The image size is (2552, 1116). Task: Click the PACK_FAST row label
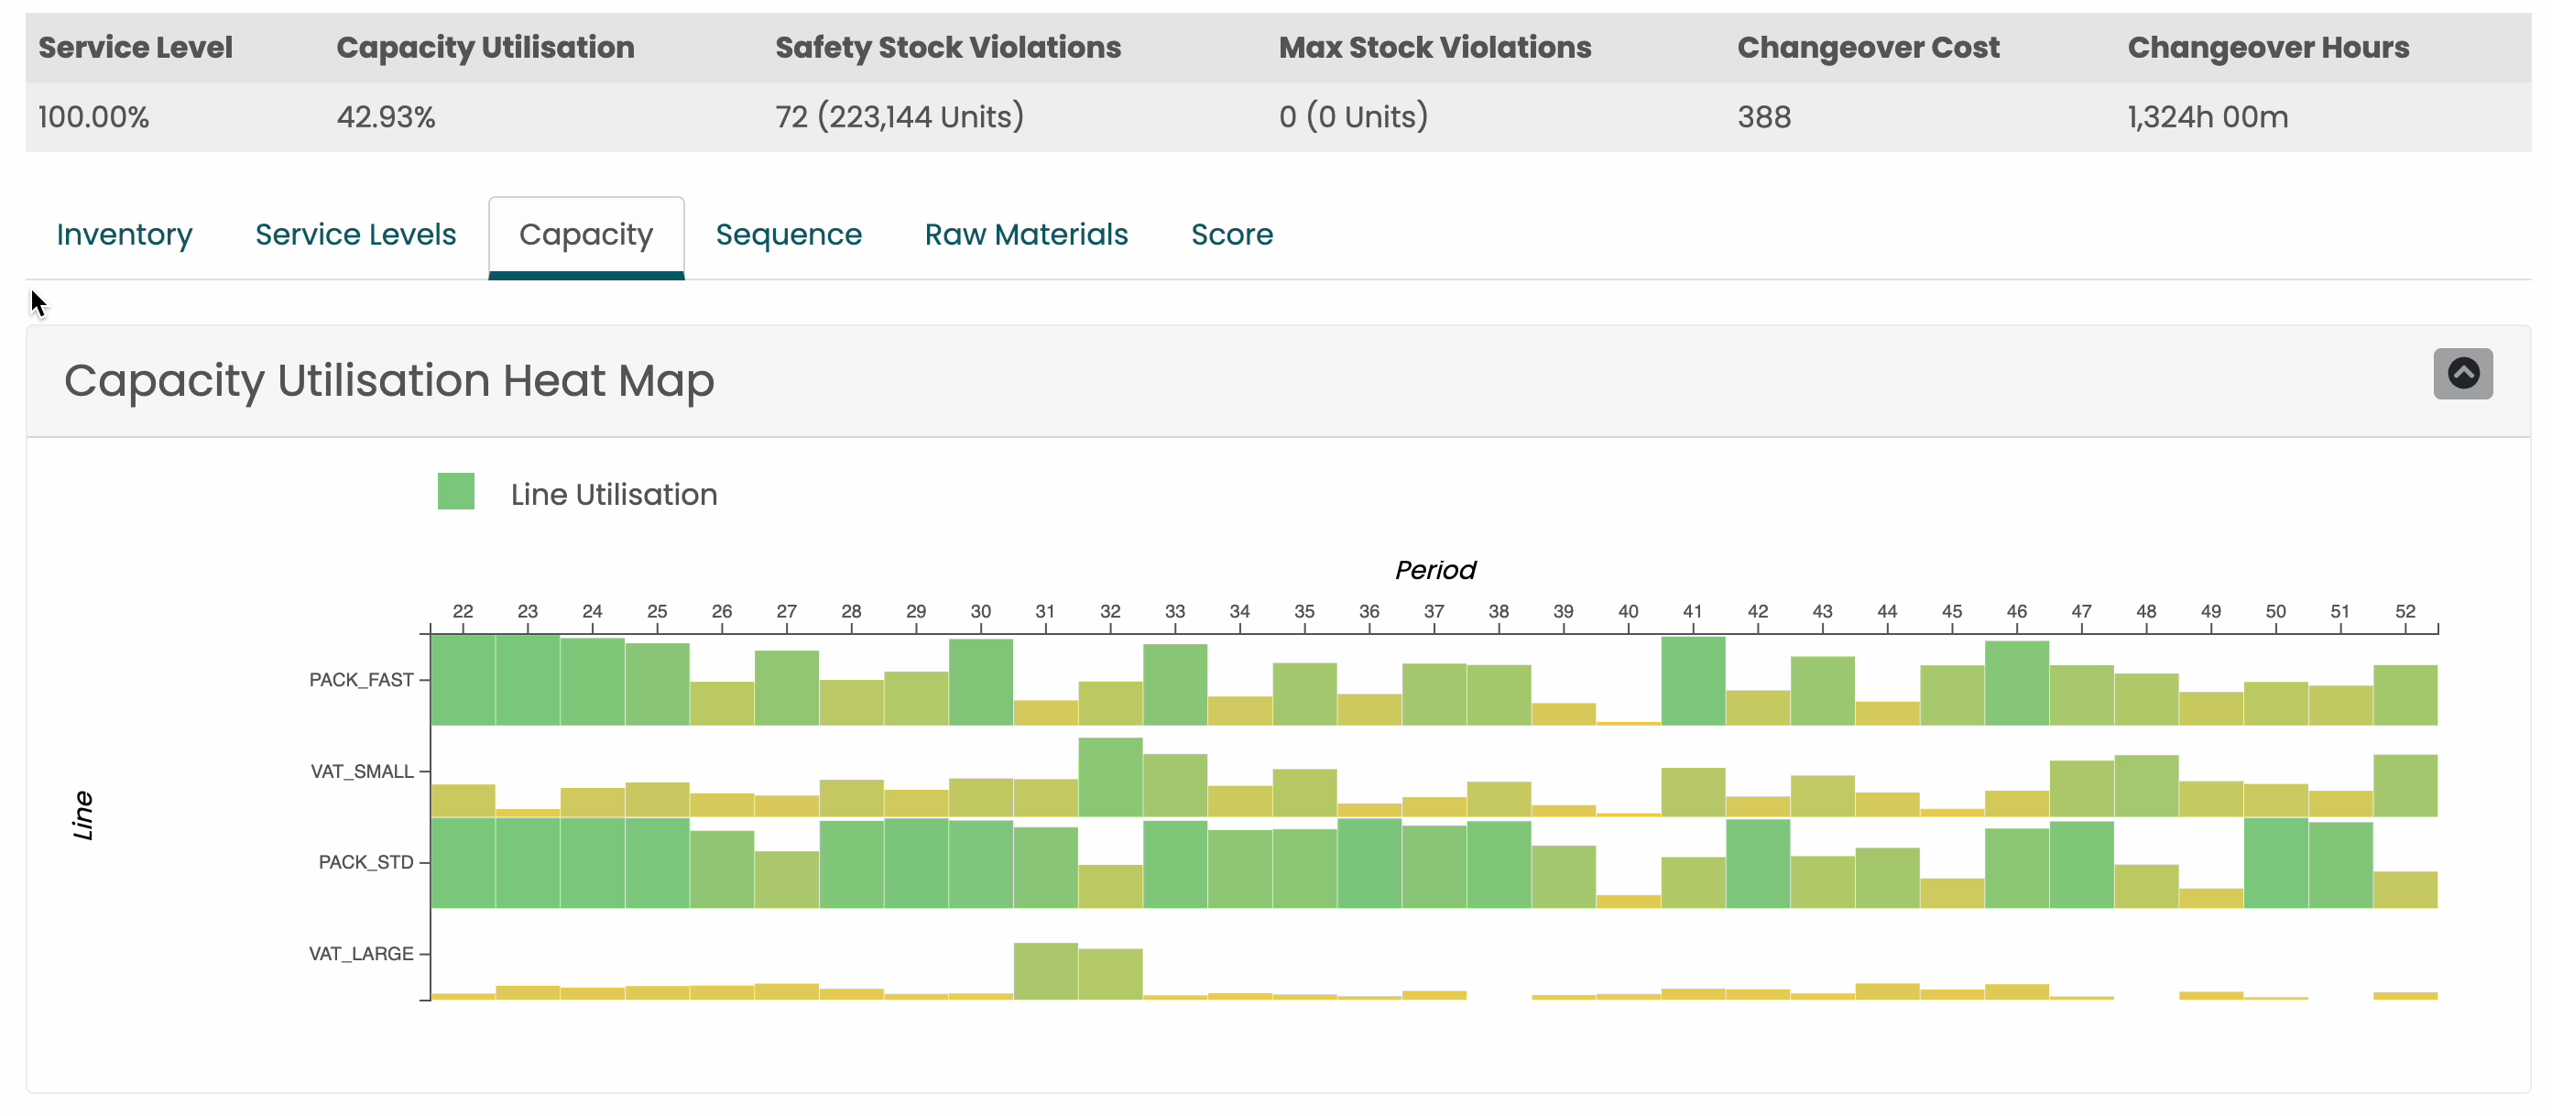click(x=363, y=680)
